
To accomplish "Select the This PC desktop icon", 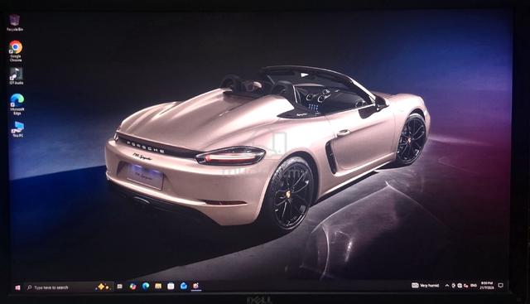I will 17,129.
